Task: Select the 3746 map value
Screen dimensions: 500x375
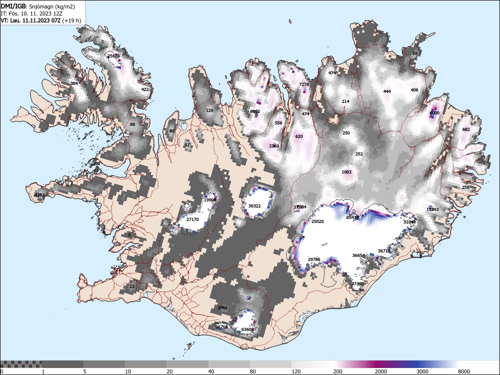Action: 222,307
